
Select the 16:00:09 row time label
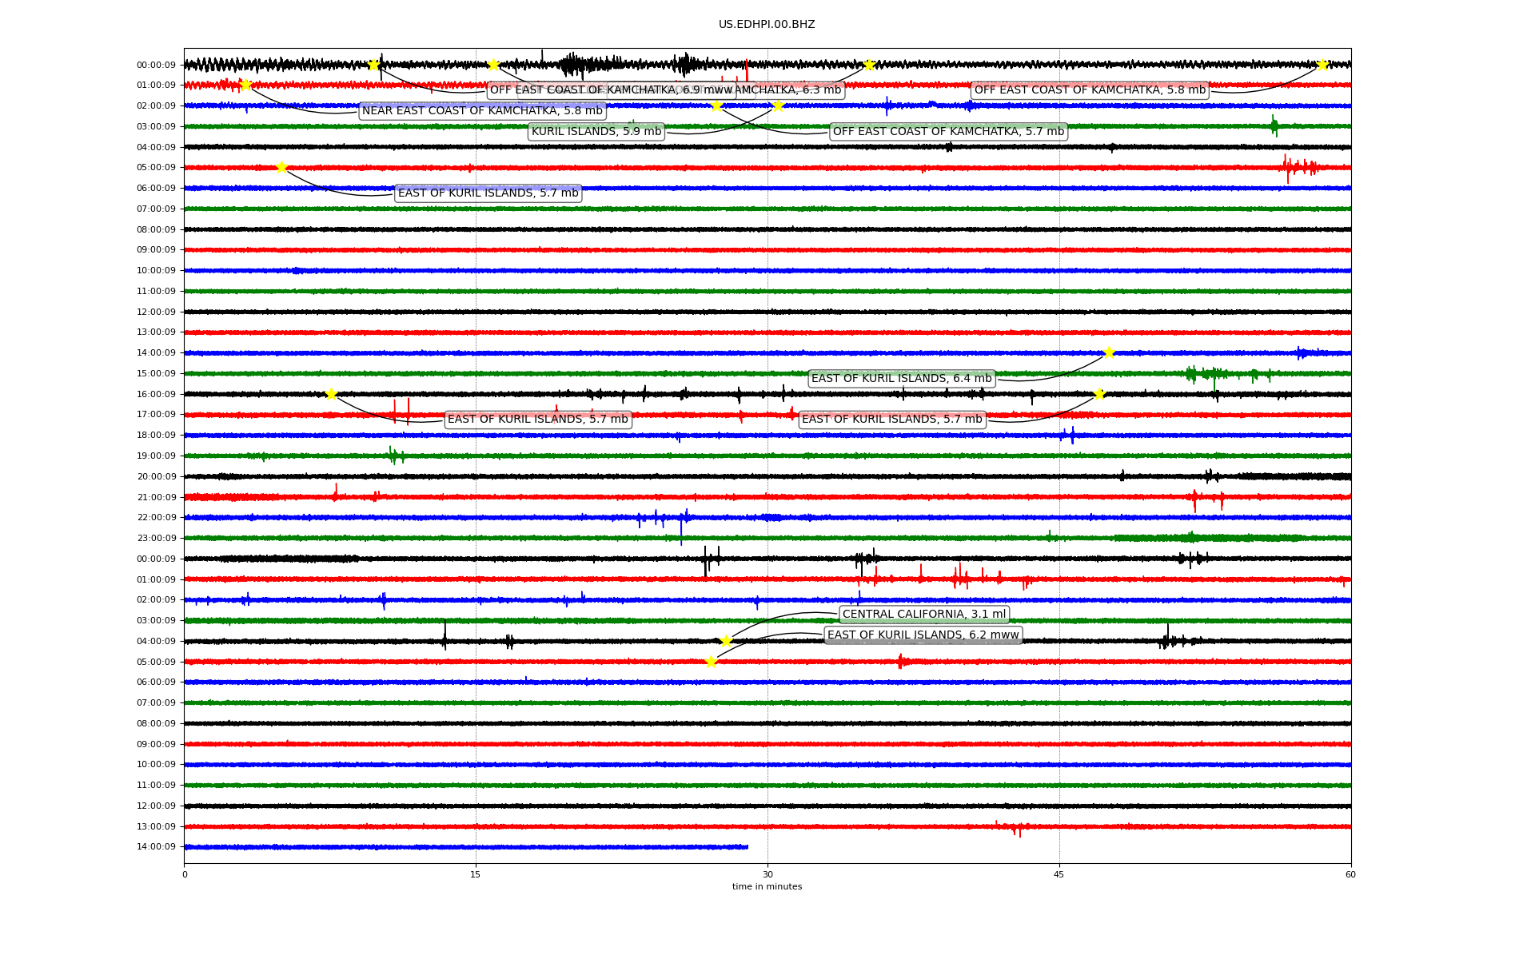(x=156, y=394)
